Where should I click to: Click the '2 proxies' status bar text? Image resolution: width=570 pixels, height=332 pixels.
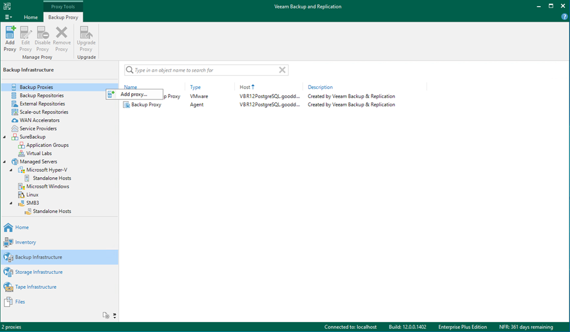pyautogui.click(x=11, y=327)
